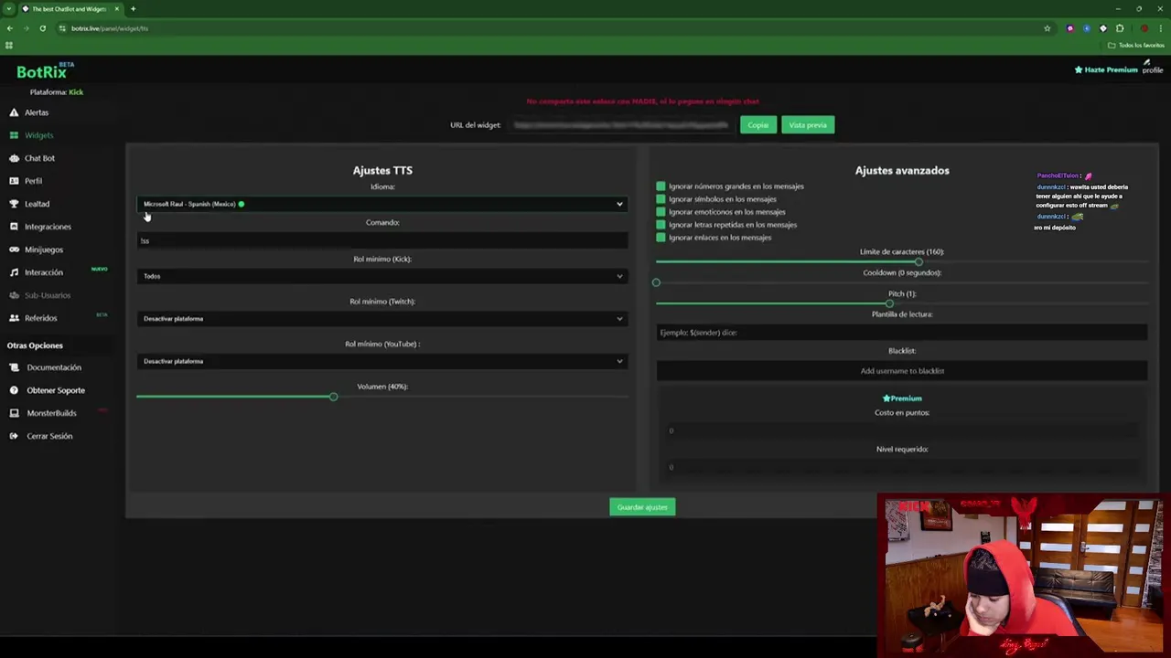Viewport: 1171px width, 658px height.
Task: Click the MonsterBuilds computer icon
Action: (14, 413)
